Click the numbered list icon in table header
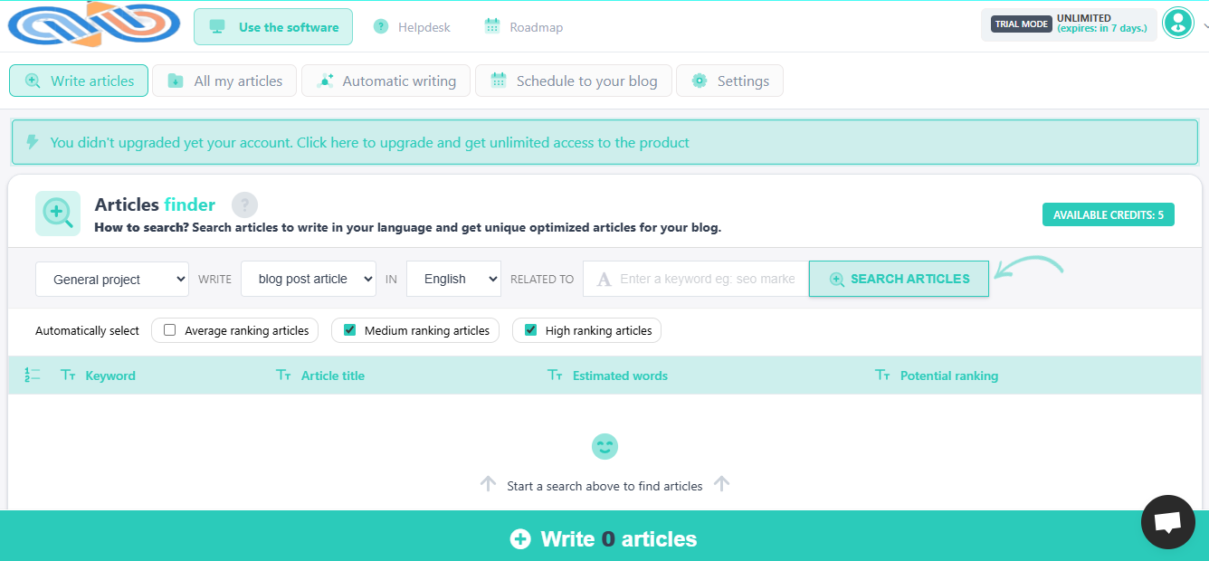This screenshot has height=561, width=1209. coord(33,376)
